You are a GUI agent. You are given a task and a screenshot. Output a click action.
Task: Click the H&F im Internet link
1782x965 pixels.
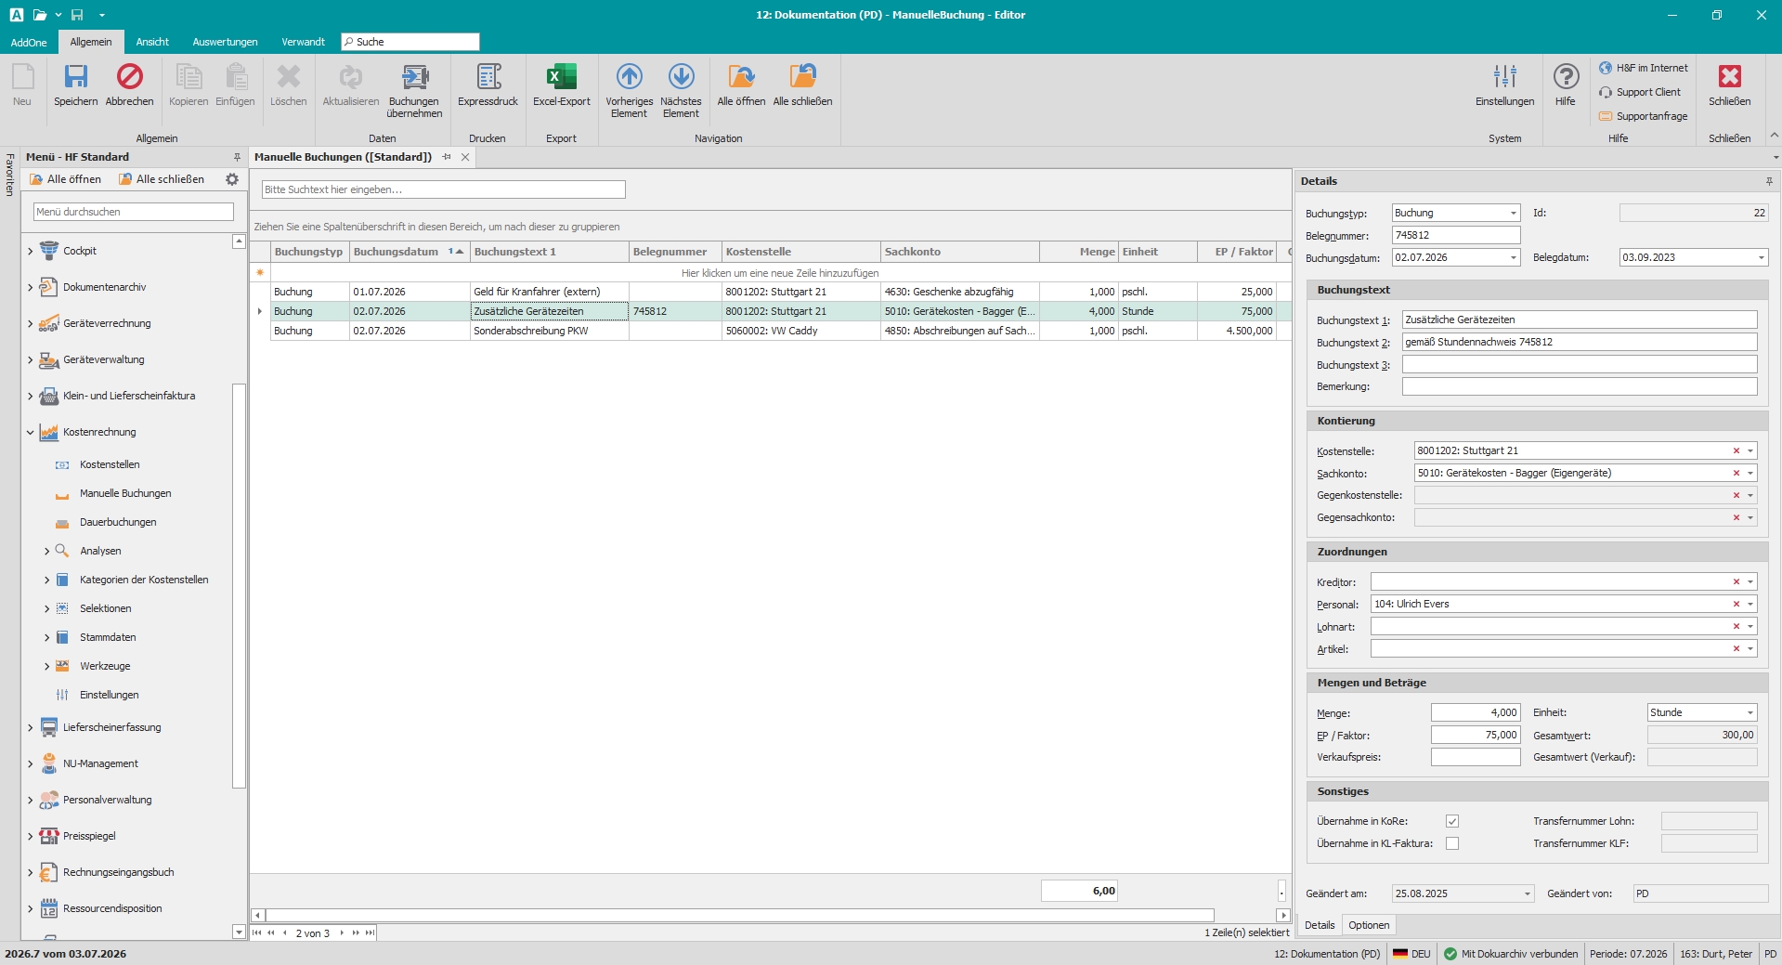[1644, 68]
